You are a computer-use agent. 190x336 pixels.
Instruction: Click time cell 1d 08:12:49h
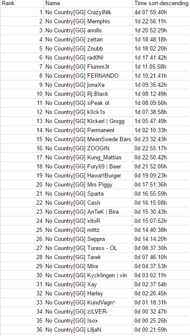coord(161,94)
